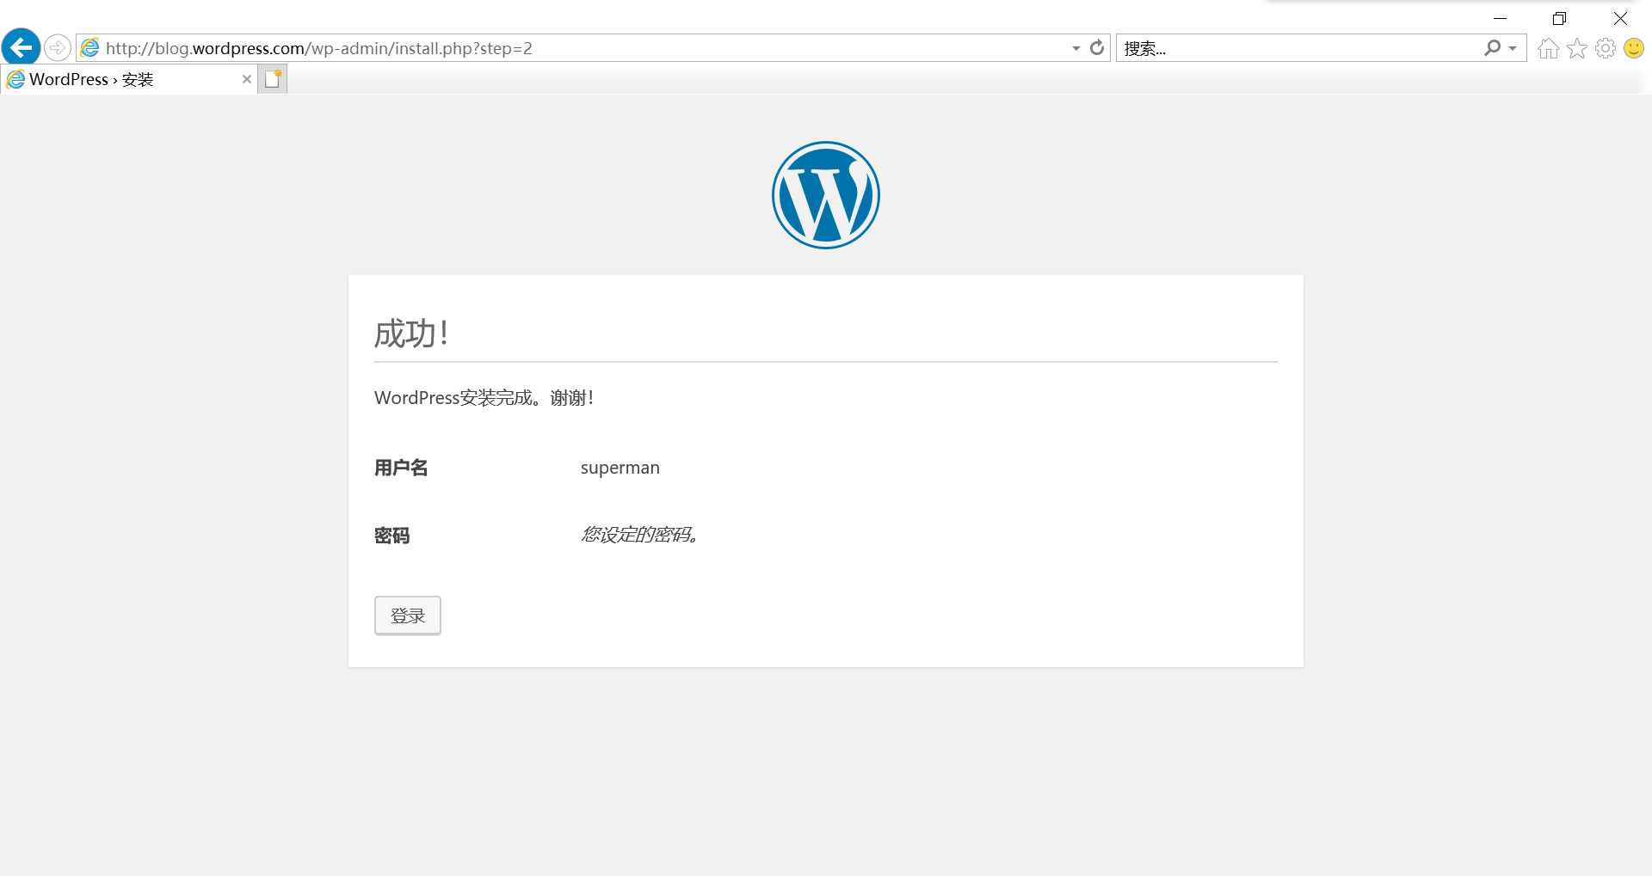Restore down the browser window
The image size is (1652, 876).
1559,18
